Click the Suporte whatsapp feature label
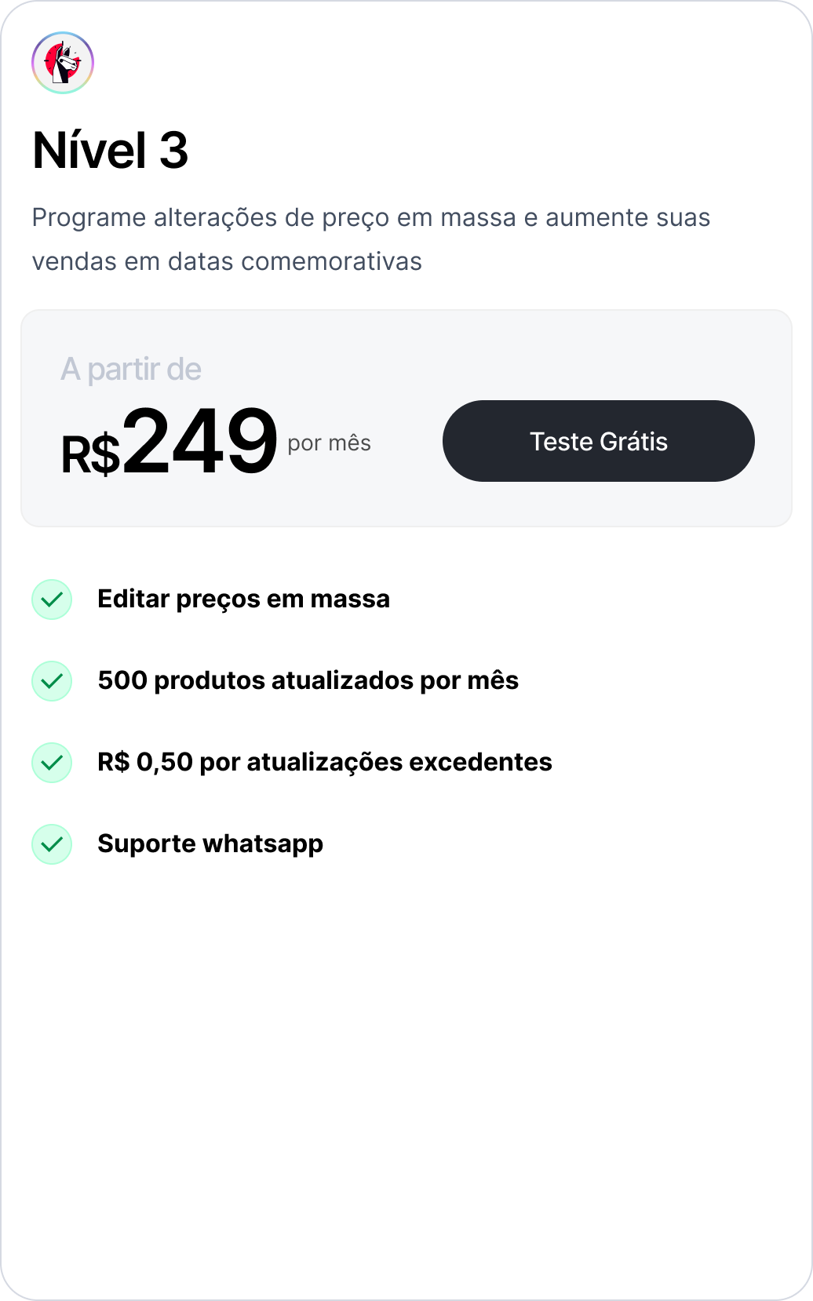The image size is (813, 1301). click(210, 844)
